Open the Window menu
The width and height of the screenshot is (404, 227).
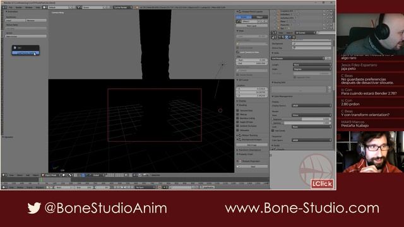pos(29,8)
